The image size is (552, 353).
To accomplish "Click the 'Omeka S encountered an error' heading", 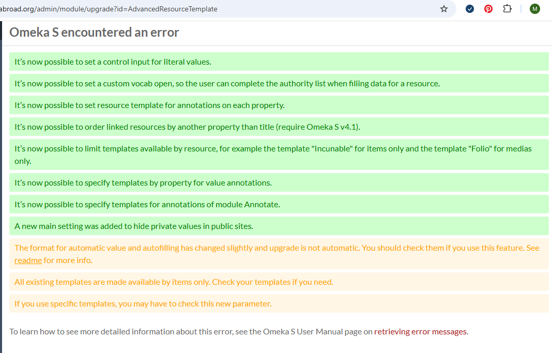I will click(x=94, y=33).
